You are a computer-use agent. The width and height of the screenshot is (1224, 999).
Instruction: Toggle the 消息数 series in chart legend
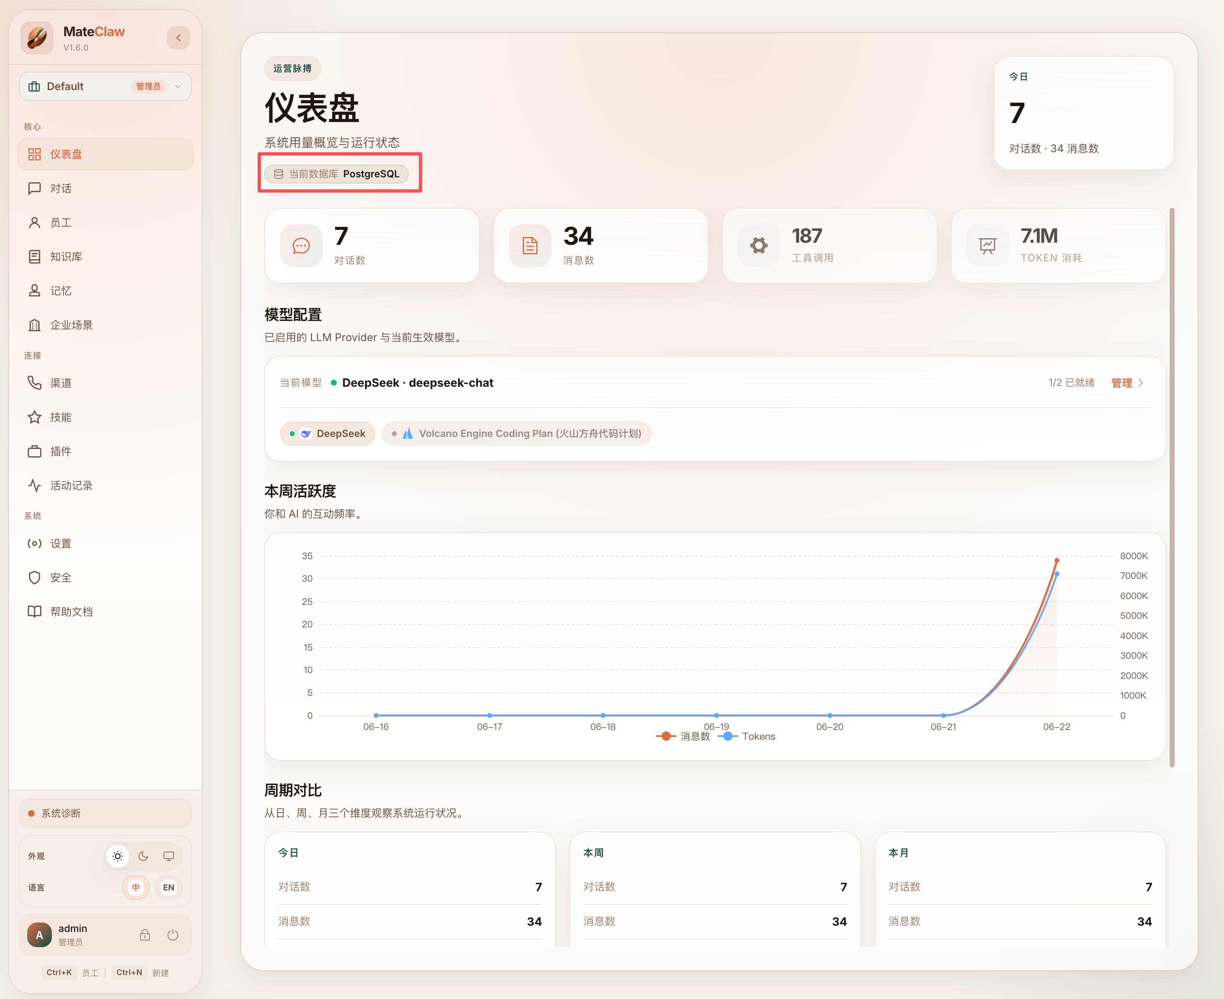coord(683,736)
